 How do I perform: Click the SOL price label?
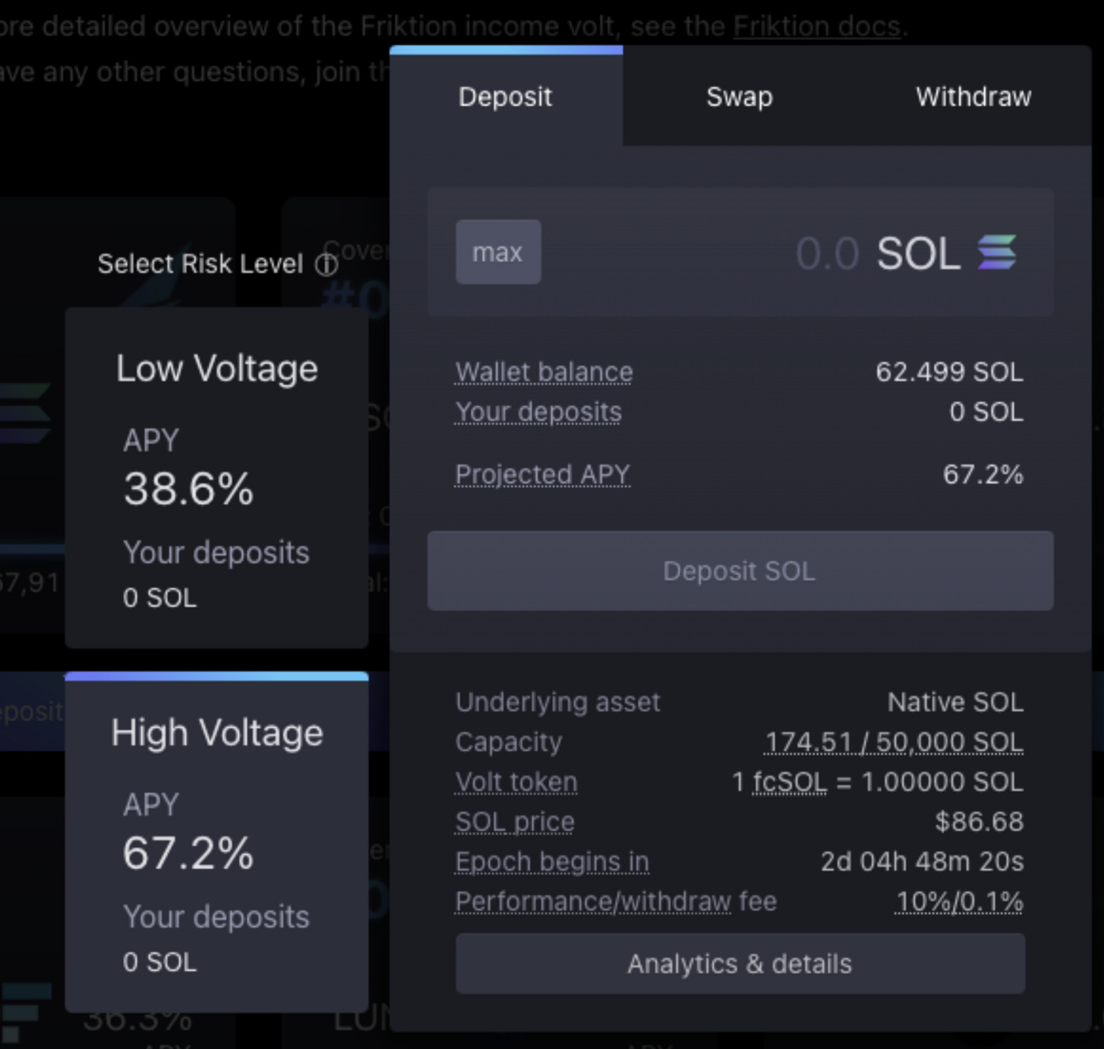[x=515, y=822]
